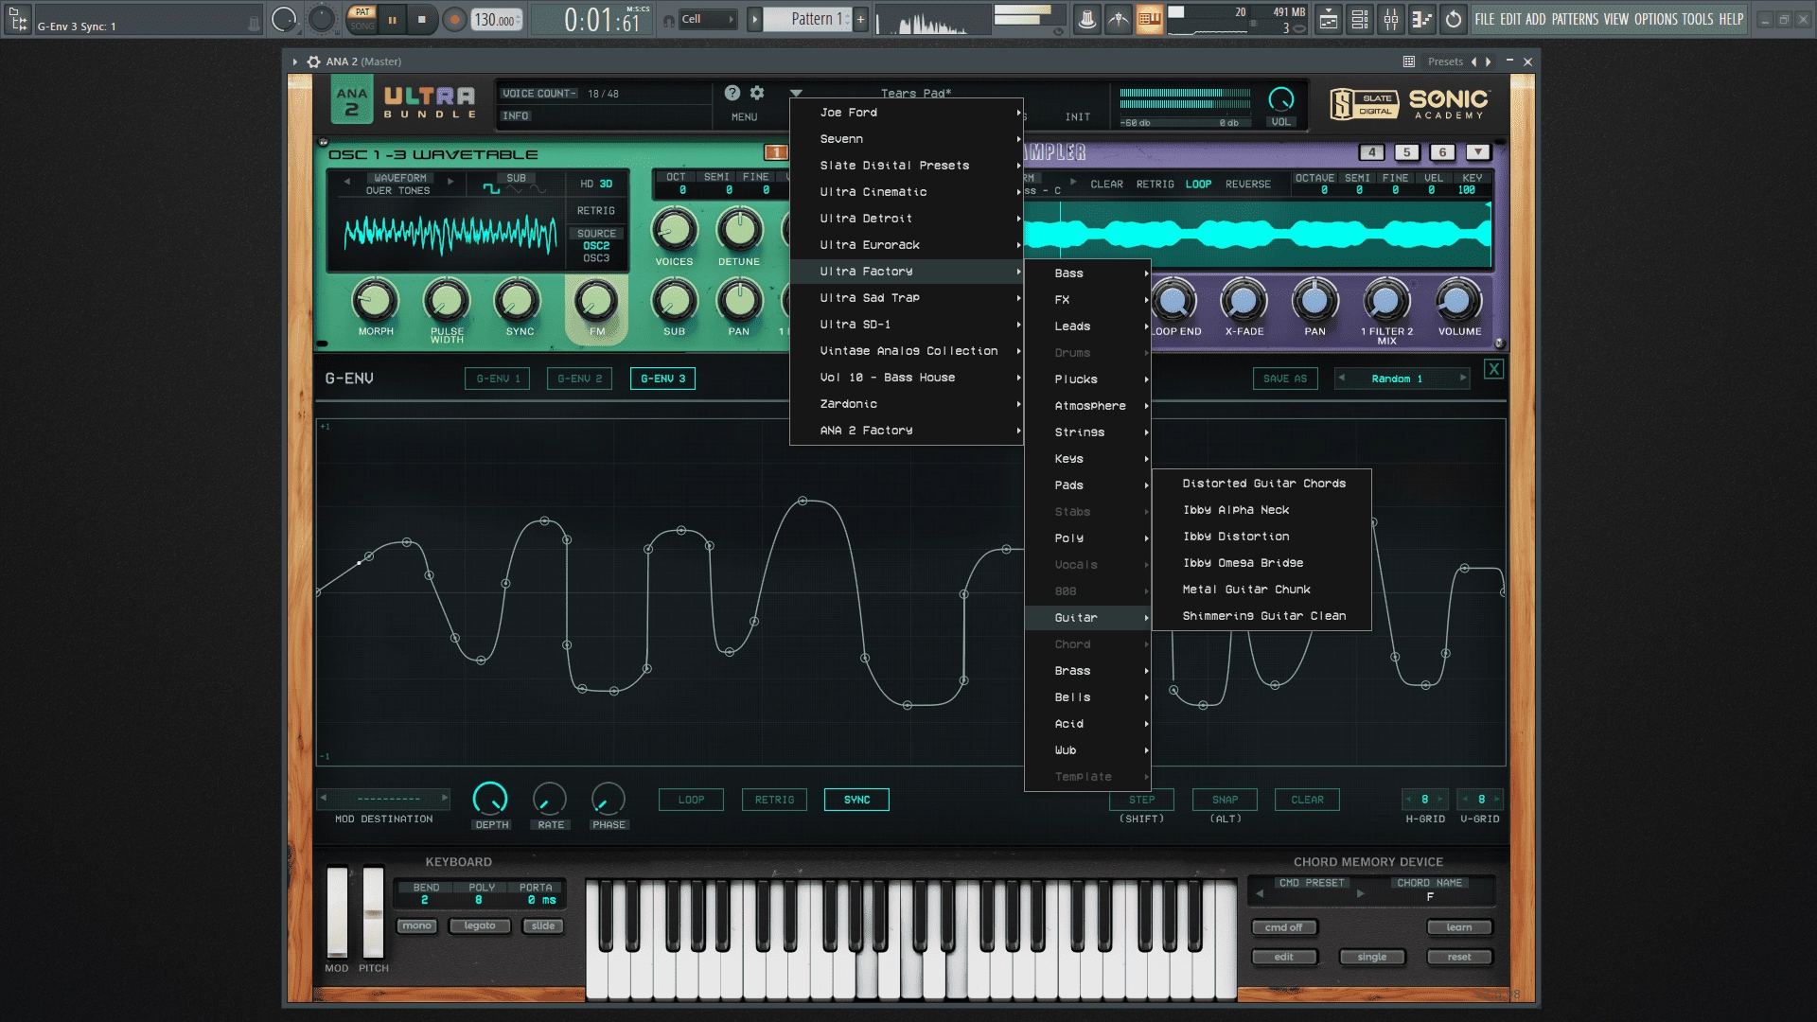Select Shimmering Guitar Clean preset
The width and height of the screenshot is (1817, 1022).
pyautogui.click(x=1262, y=615)
